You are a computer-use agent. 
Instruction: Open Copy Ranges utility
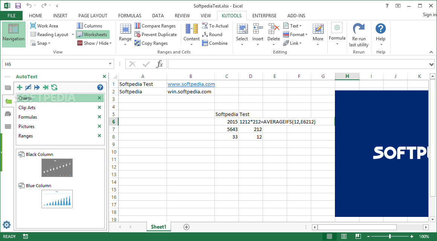[151, 43]
